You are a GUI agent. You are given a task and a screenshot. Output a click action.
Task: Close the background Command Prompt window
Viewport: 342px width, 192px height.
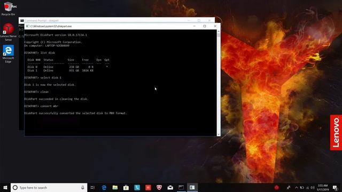point(209,20)
